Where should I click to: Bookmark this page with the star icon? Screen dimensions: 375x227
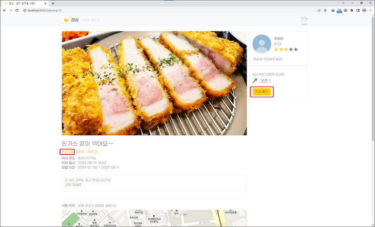[x=325, y=11]
